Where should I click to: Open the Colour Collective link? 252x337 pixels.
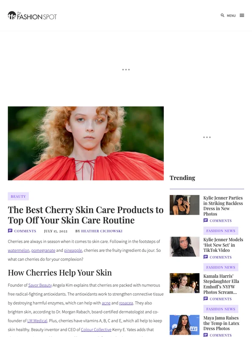[x=96, y=330]
